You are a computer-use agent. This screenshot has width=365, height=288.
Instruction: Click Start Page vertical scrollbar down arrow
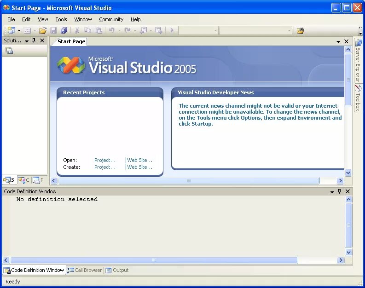[348, 173]
